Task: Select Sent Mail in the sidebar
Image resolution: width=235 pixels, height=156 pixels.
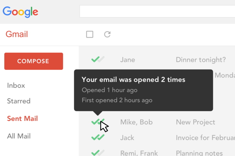Action: tap(22, 119)
